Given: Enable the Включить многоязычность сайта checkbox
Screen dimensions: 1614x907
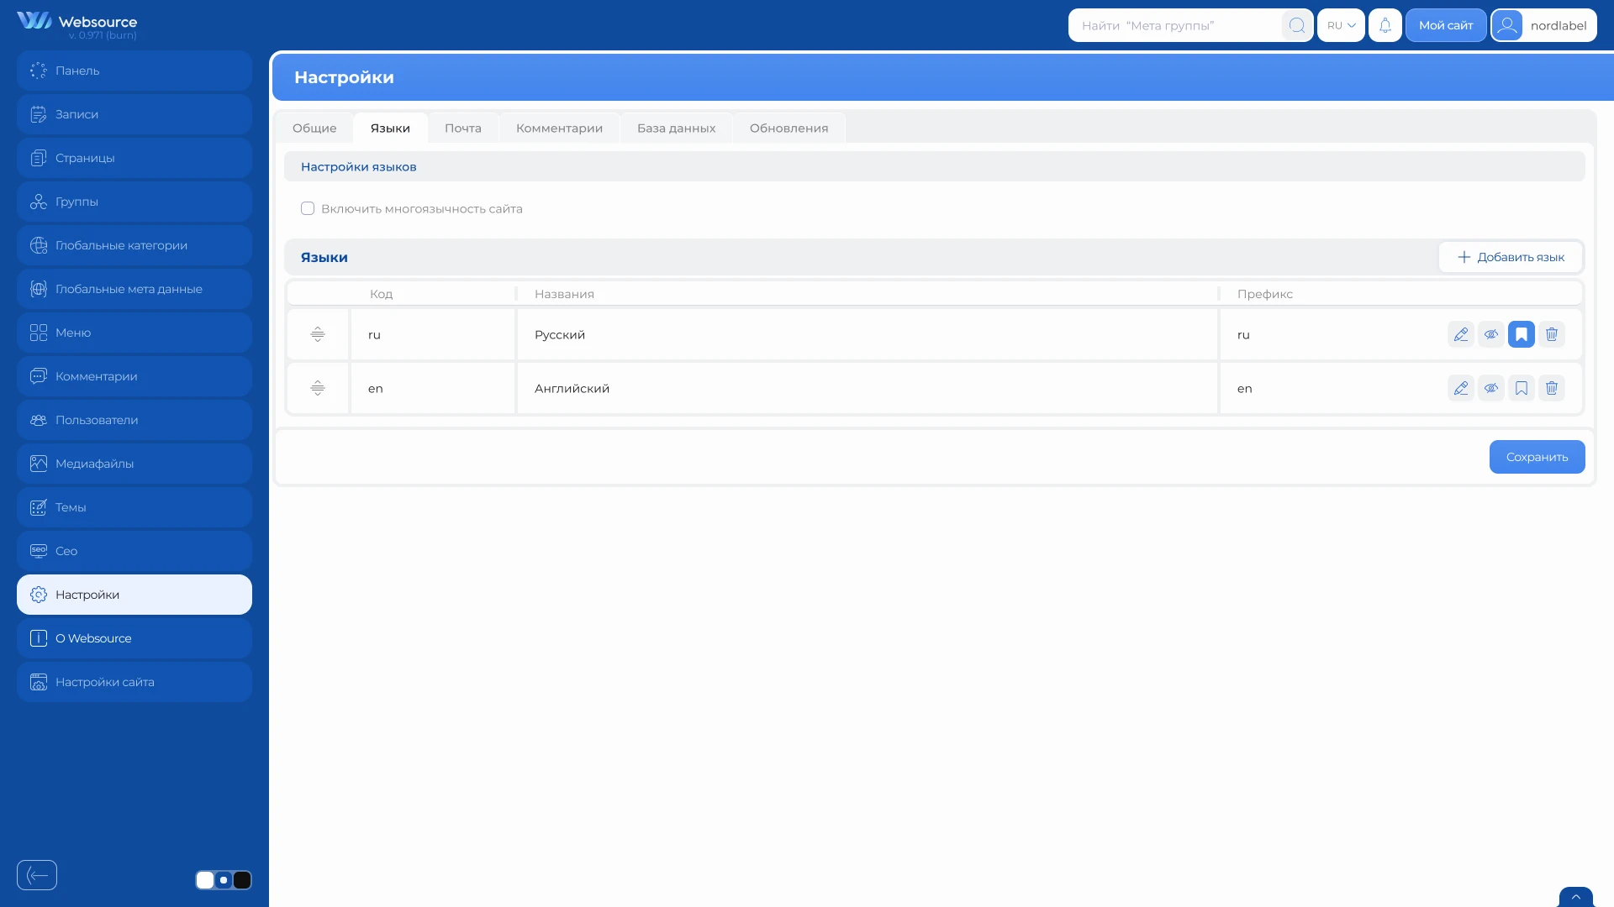Looking at the screenshot, I should click(x=308, y=208).
